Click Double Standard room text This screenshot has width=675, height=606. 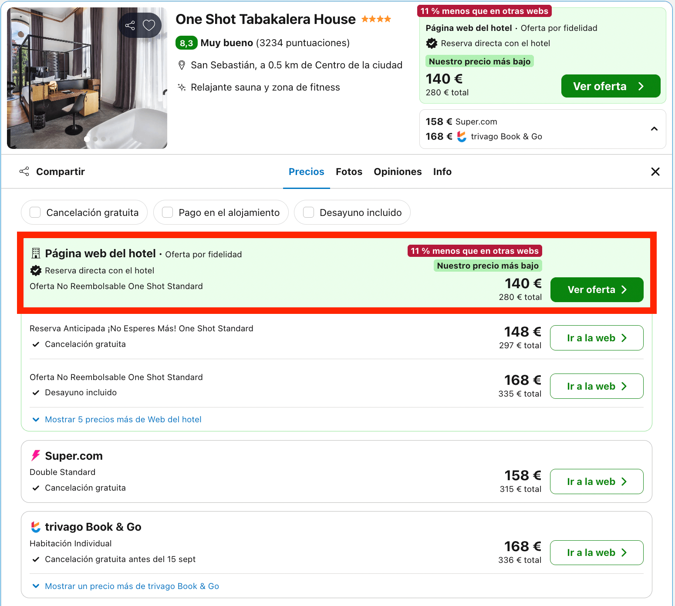point(63,472)
